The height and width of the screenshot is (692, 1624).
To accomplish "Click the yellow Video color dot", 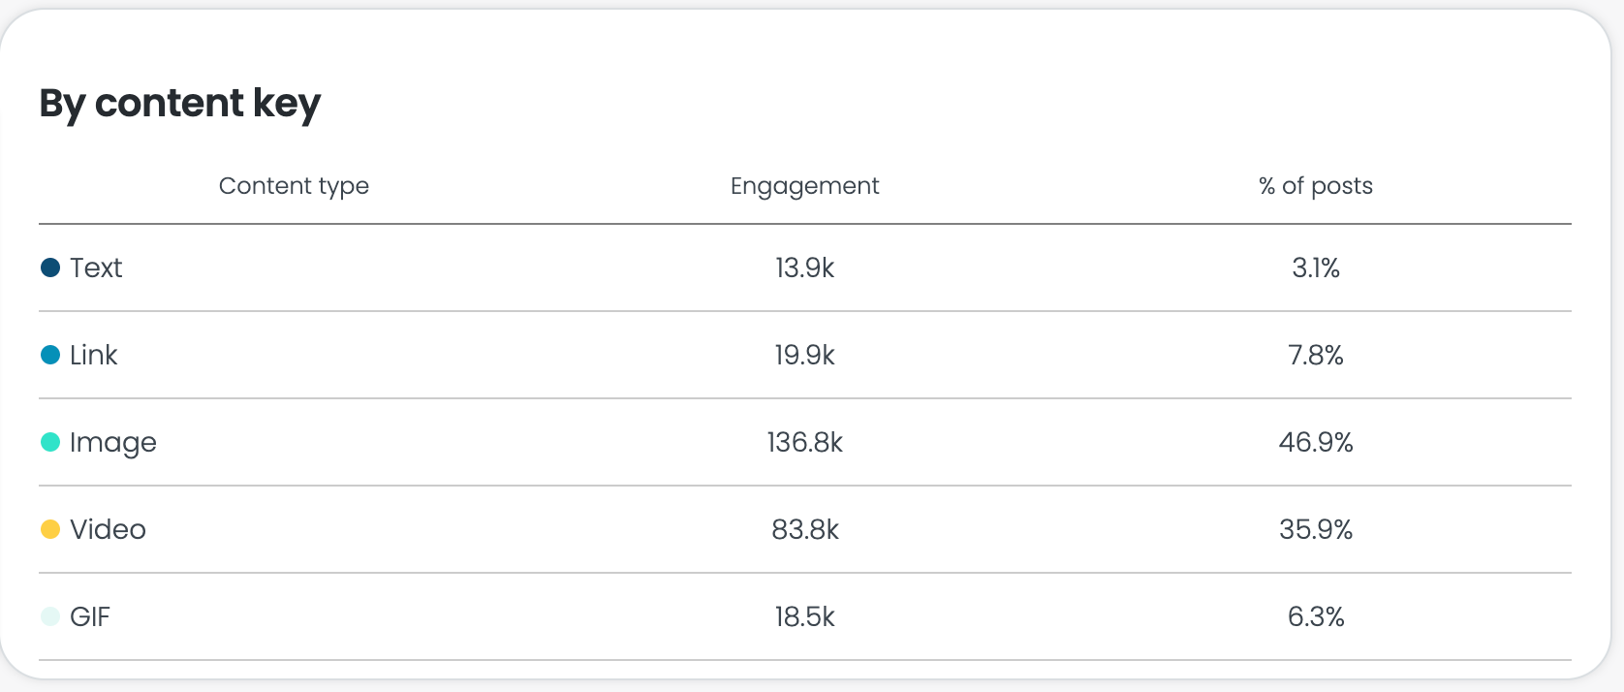I will 50,529.
